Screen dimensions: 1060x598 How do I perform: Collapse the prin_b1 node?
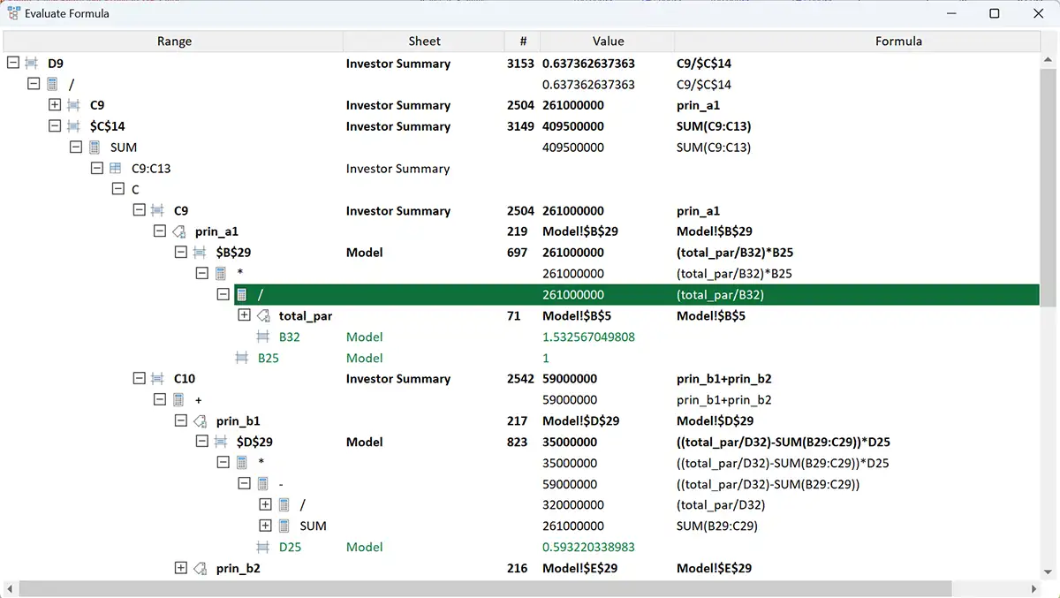pyautogui.click(x=181, y=420)
